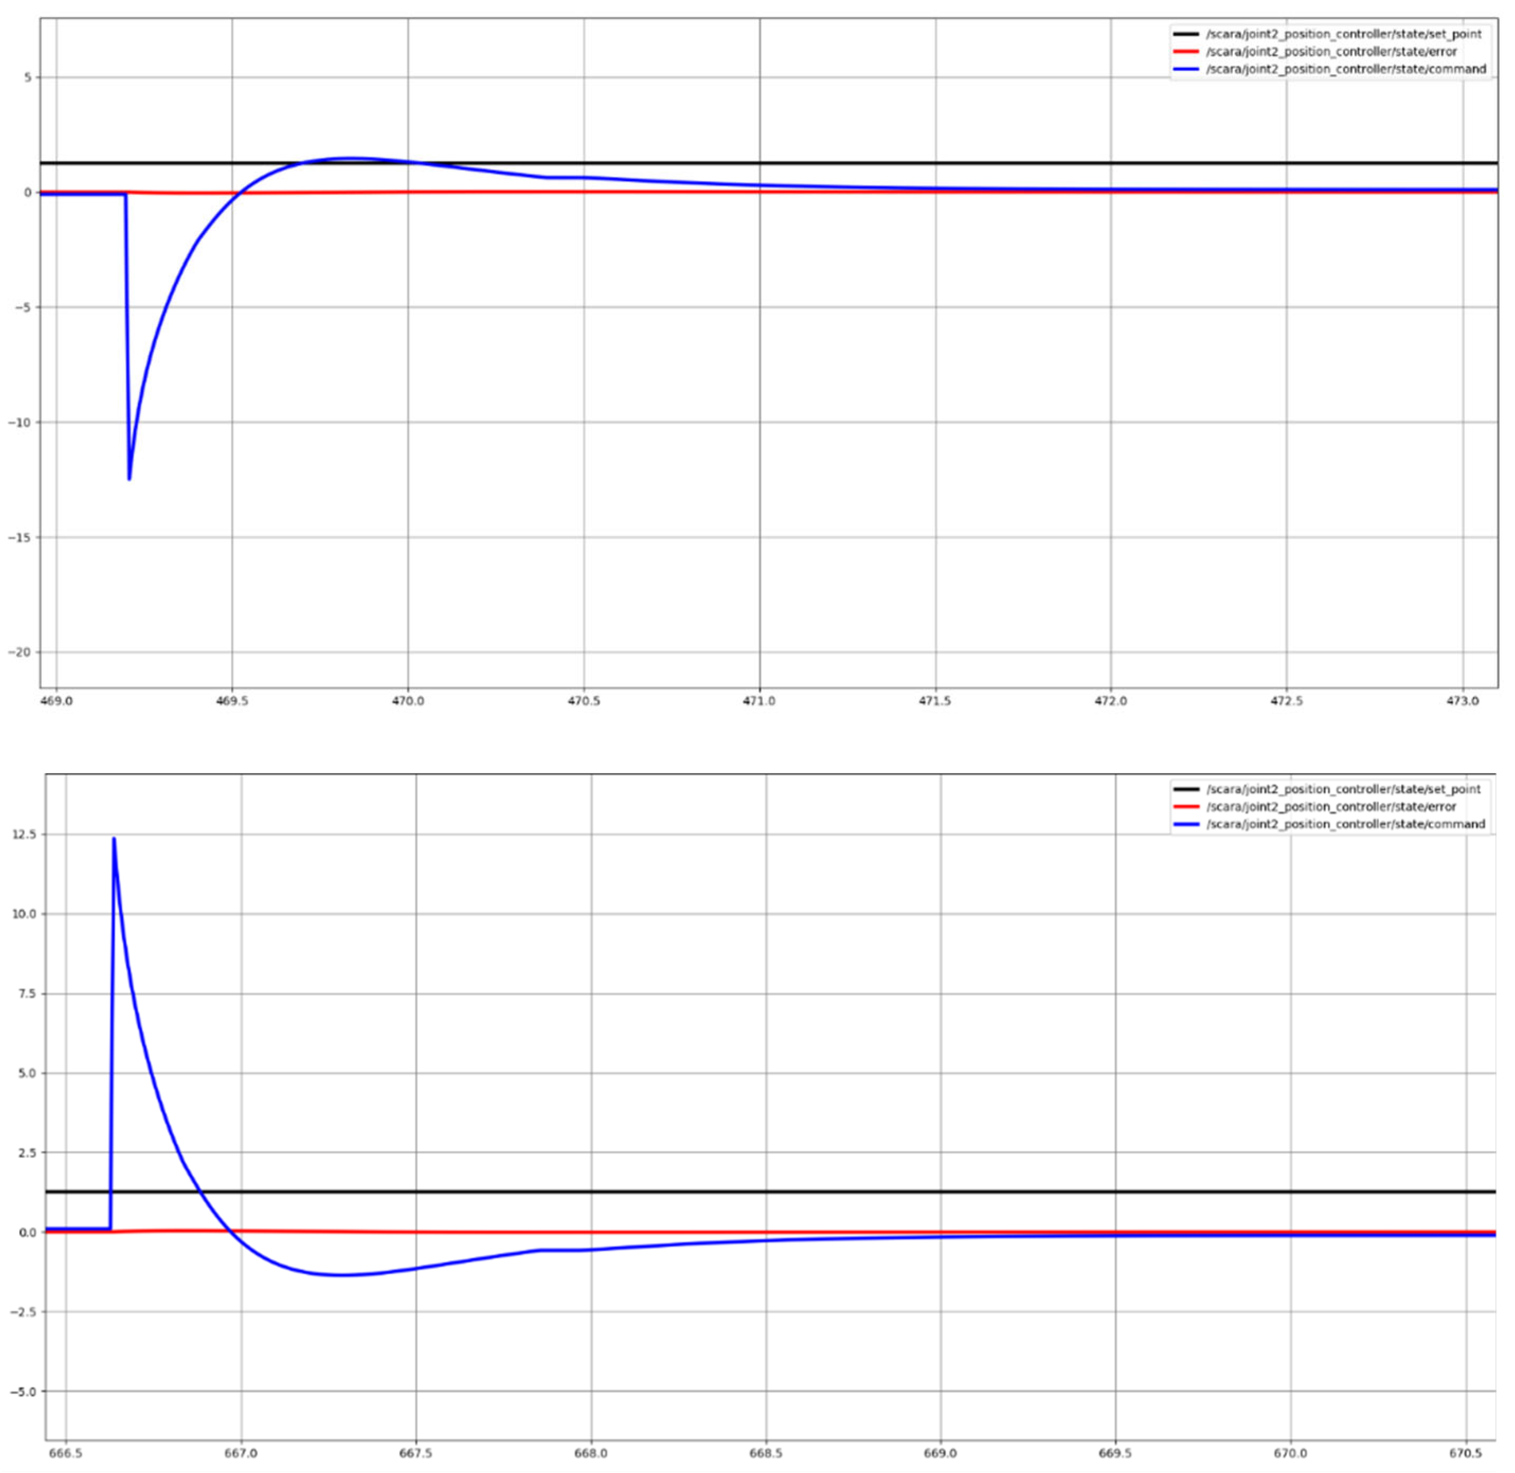Click the 667.0 x-axis tick label

[x=241, y=1453]
